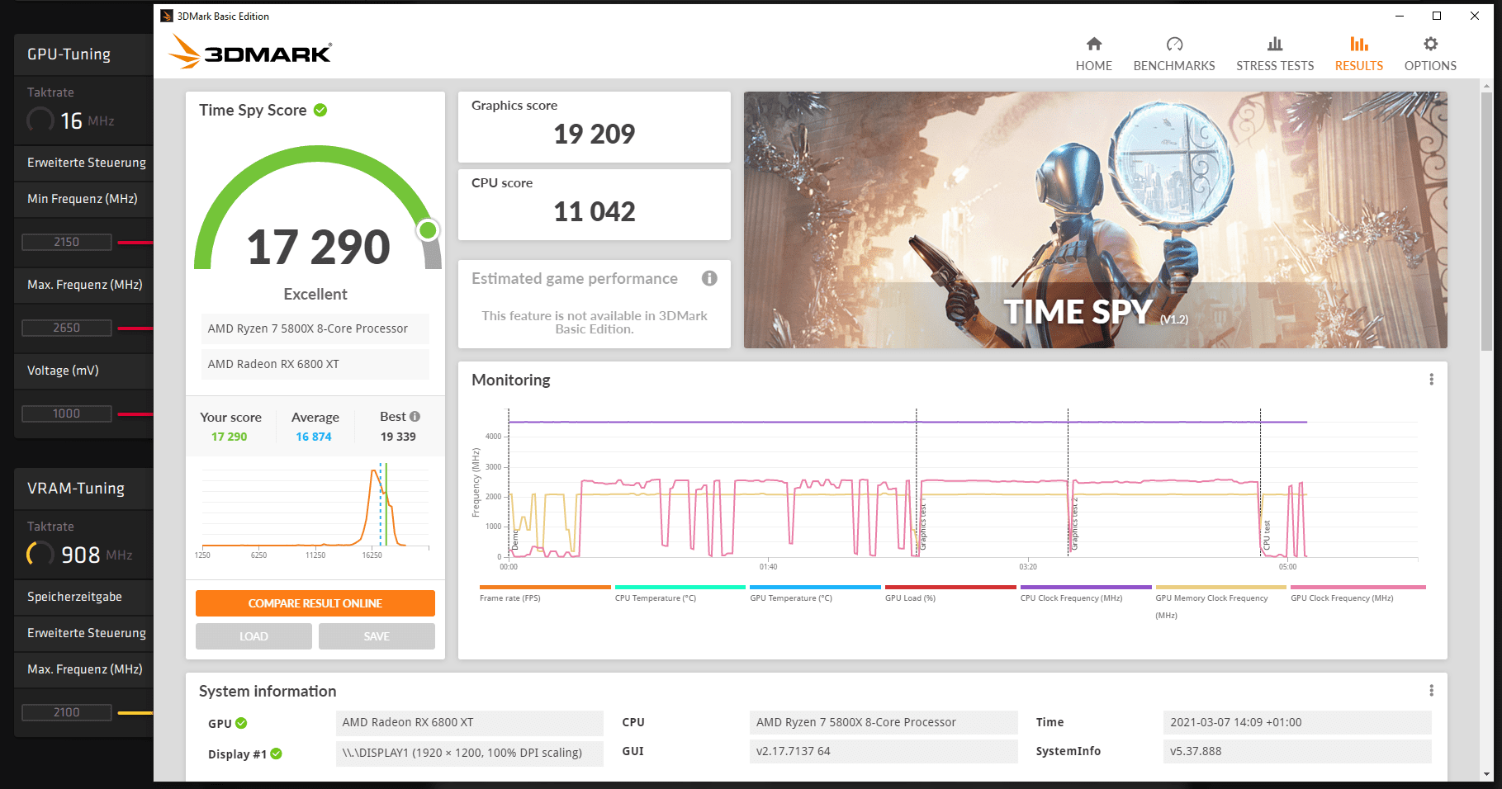1502x789 pixels.
Task: Click the GPU Taktrate gauge dial
Action: [x=40, y=120]
